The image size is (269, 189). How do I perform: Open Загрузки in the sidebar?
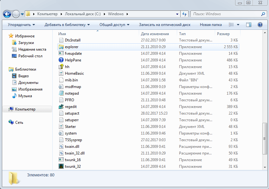26,43
